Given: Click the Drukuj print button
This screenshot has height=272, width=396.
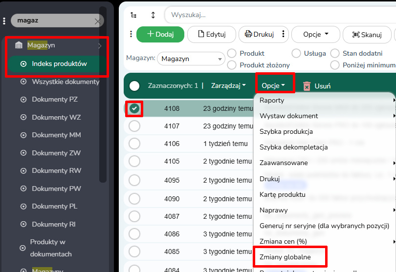Looking at the screenshot, I should [x=259, y=34].
